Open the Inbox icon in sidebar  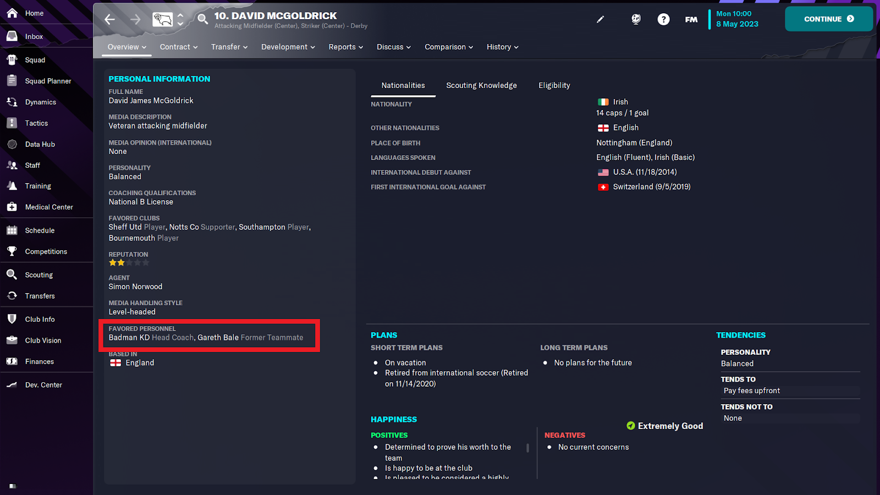tap(12, 36)
